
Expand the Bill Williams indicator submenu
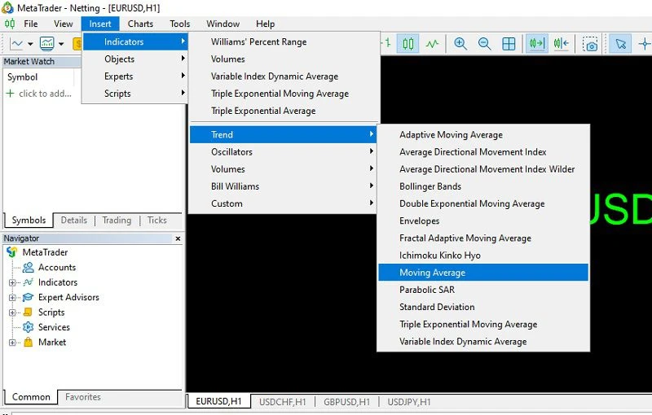[x=283, y=186]
